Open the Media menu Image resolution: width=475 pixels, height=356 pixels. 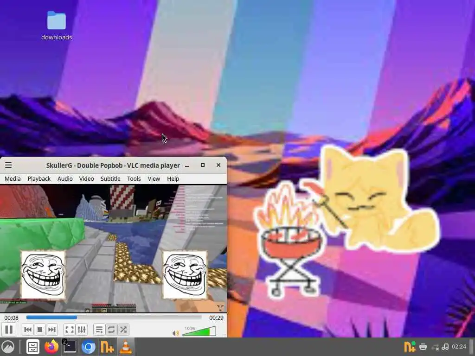[x=13, y=178]
